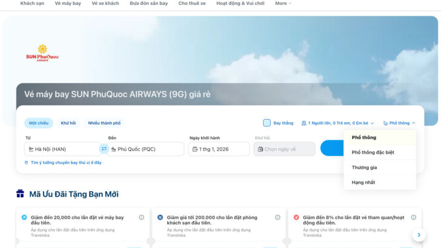Open departure date 1 thg 1, 2026

(219, 149)
